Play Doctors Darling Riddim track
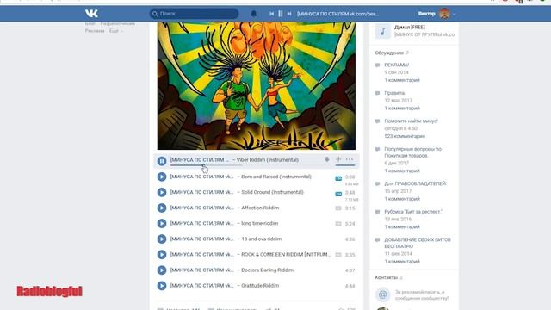The image size is (551, 310). (x=162, y=270)
